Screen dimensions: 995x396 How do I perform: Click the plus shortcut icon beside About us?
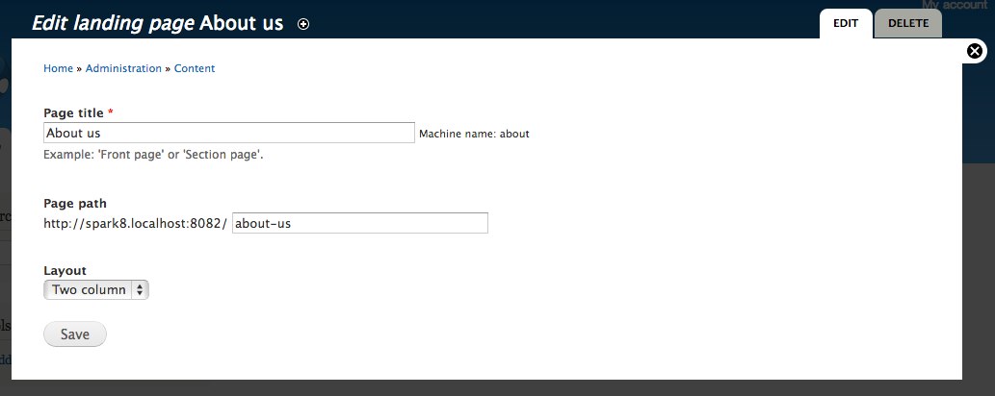pyautogui.click(x=303, y=24)
